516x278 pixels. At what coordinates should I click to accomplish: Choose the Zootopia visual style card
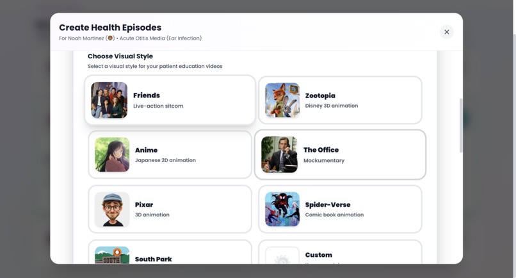(x=341, y=100)
